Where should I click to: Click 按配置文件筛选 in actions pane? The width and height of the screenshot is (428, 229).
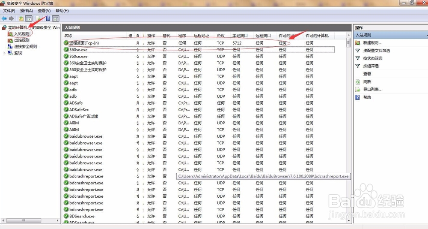(376, 51)
